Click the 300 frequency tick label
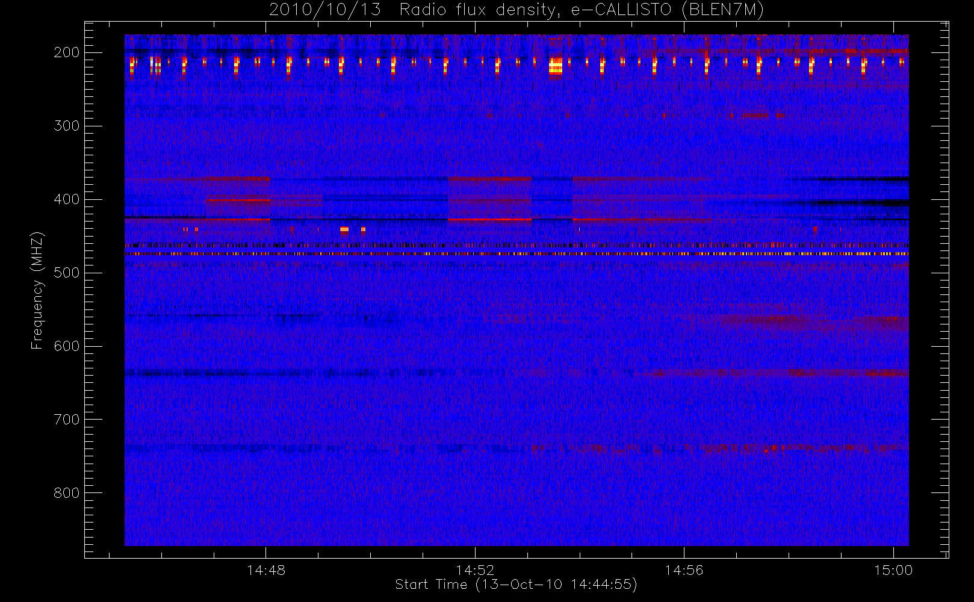Image resolution: width=974 pixels, height=602 pixels. (x=67, y=126)
